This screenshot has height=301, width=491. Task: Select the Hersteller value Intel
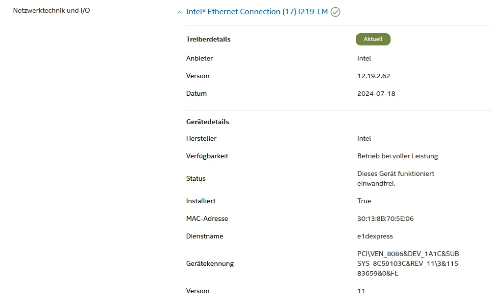364,138
